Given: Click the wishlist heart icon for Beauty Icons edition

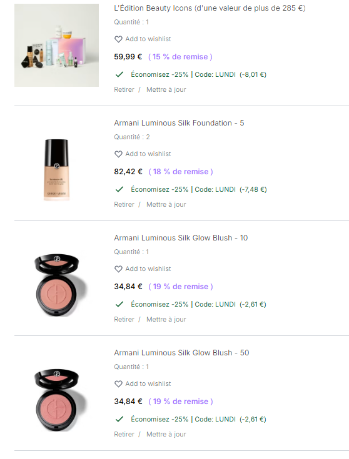Looking at the screenshot, I should point(118,39).
